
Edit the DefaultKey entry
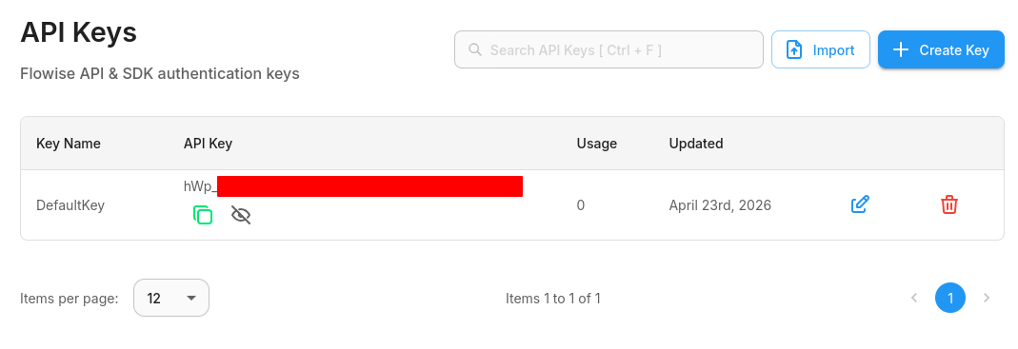(860, 205)
